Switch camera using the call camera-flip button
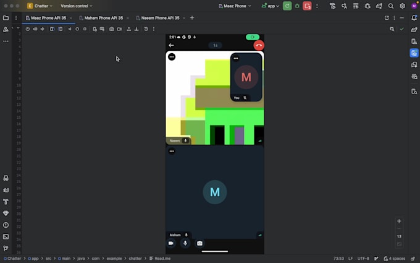The image size is (420, 263). point(199,243)
